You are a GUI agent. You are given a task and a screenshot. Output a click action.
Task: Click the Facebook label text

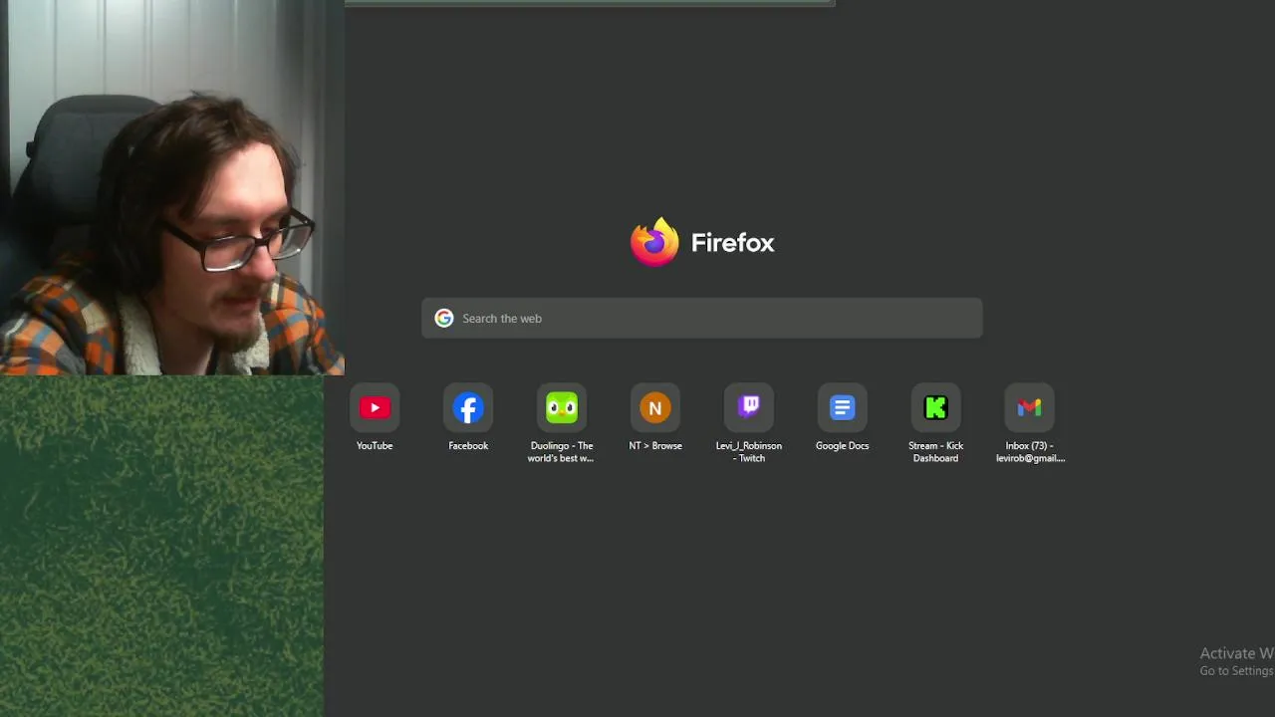coord(468,446)
